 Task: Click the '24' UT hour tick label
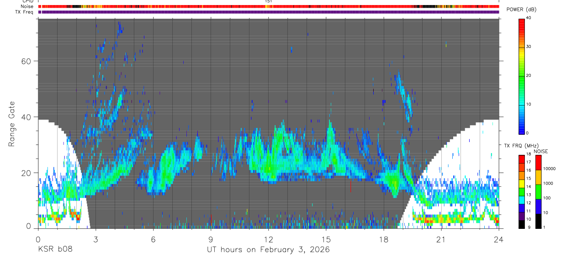pyautogui.click(x=499, y=239)
